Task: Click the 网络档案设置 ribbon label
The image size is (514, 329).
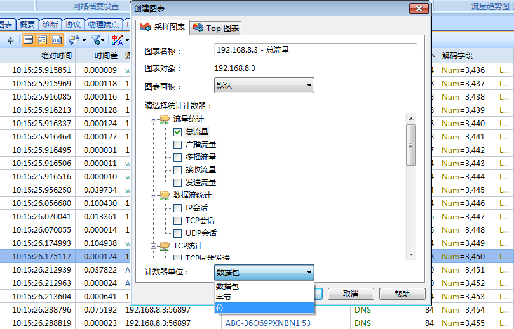Action: 96,6
